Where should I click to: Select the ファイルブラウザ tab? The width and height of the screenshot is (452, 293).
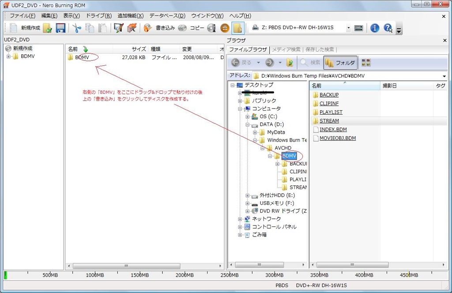click(248, 49)
